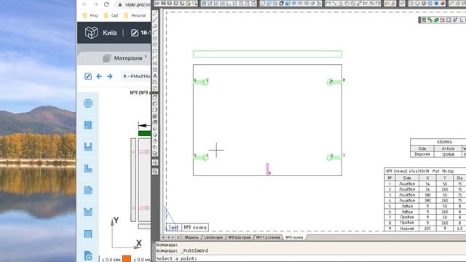Click the Print icon in CAD toolbar

coord(176,3)
